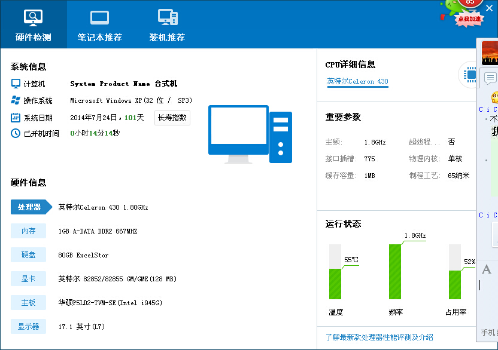The height and width of the screenshot is (350, 498).
Task: Click the 物理内核 value '单核'
Action: pyautogui.click(x=455, y=159)
